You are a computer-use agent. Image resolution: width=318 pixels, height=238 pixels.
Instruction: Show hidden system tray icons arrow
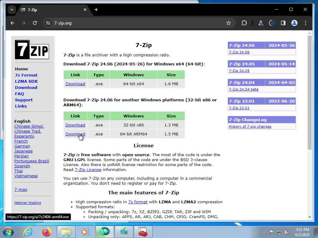point(264,232)
